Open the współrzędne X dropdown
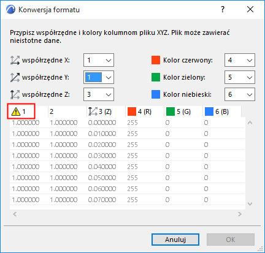The width and height of the screenshot is (265, 253). (99, 60)
